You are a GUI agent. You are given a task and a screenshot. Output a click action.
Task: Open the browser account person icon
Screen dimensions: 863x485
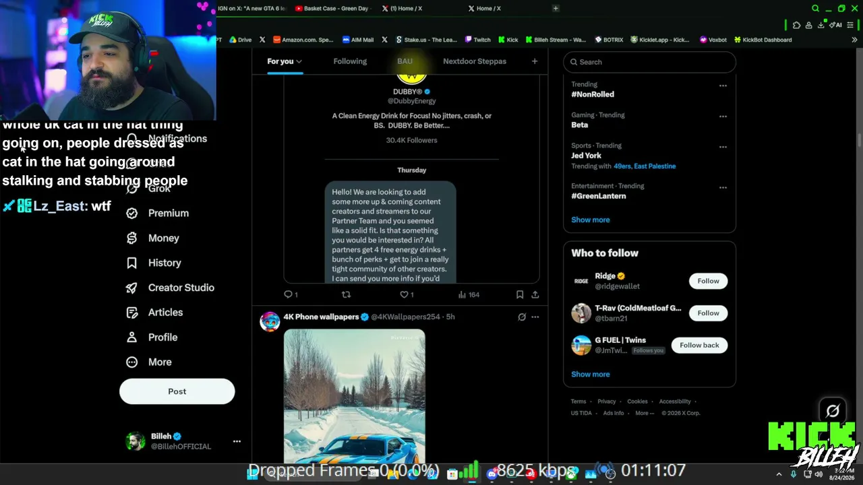[x=808, y=25]
